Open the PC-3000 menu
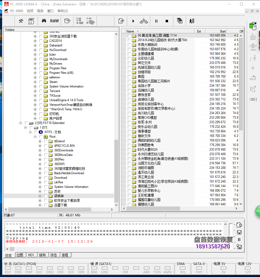 (x=17, y=11)
